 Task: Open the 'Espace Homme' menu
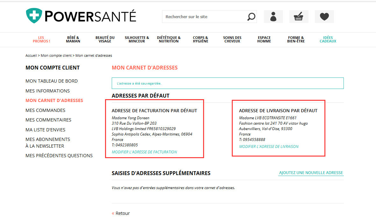pos(264,40)
